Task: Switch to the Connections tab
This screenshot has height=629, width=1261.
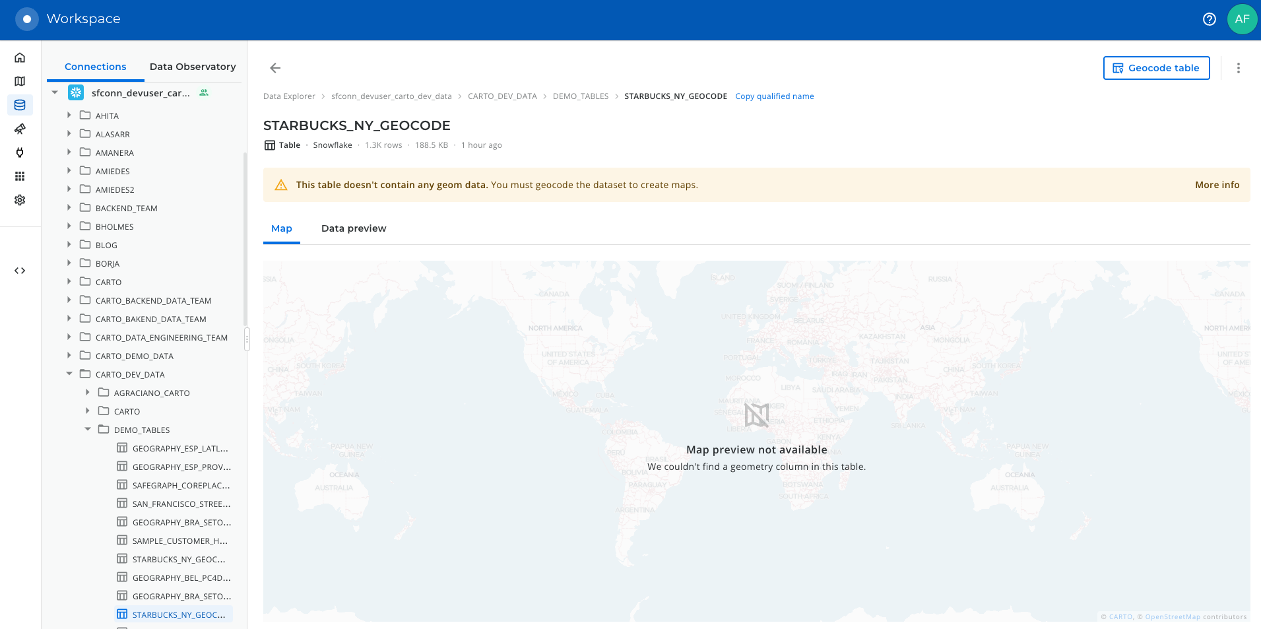Action: 96,67
